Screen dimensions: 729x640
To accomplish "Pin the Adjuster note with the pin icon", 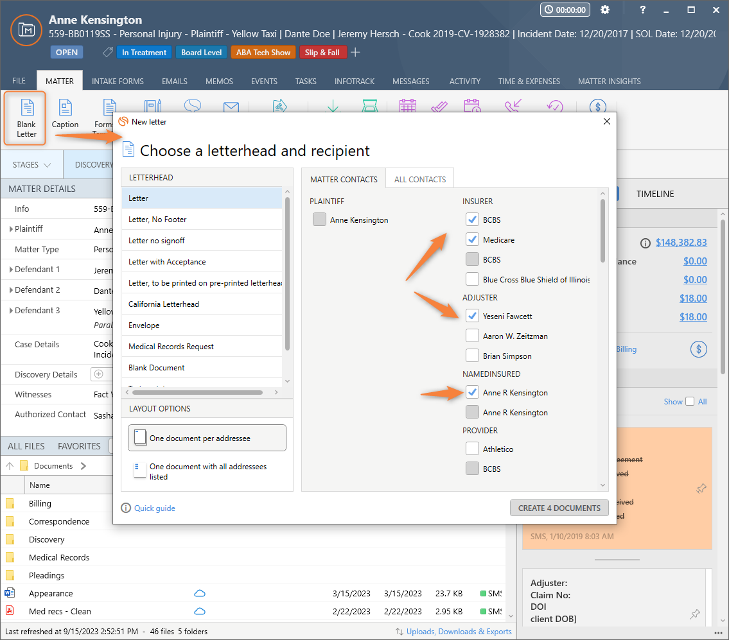I will click(x=695, y=614).
